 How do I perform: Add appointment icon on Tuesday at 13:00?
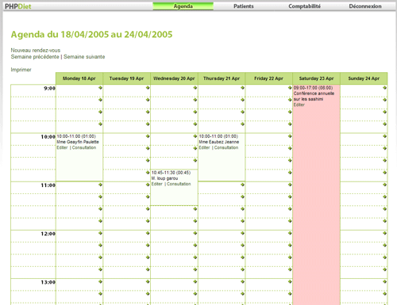(148, 282)
